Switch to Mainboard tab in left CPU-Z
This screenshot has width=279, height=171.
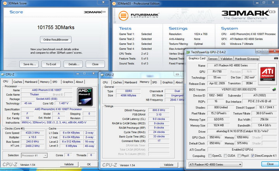point(31,82)
